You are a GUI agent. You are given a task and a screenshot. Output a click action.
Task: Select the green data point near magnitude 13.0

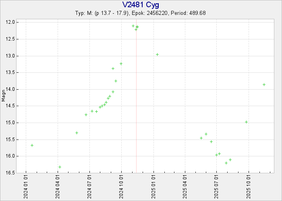point(158,54)
